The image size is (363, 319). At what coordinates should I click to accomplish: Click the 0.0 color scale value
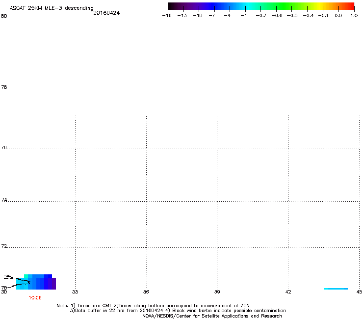pyautogui.click(x=338, y=16)
